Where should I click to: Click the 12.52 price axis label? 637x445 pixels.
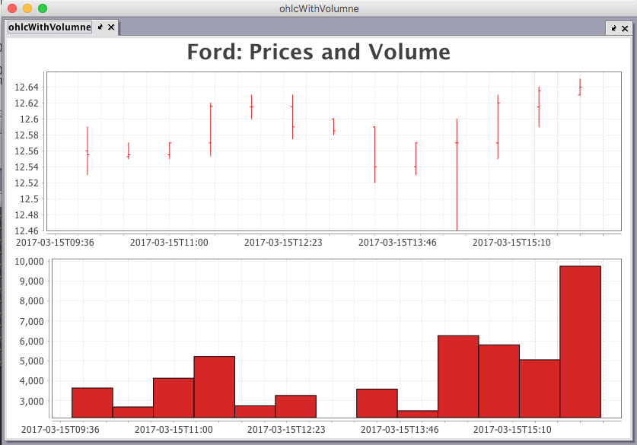27,183
